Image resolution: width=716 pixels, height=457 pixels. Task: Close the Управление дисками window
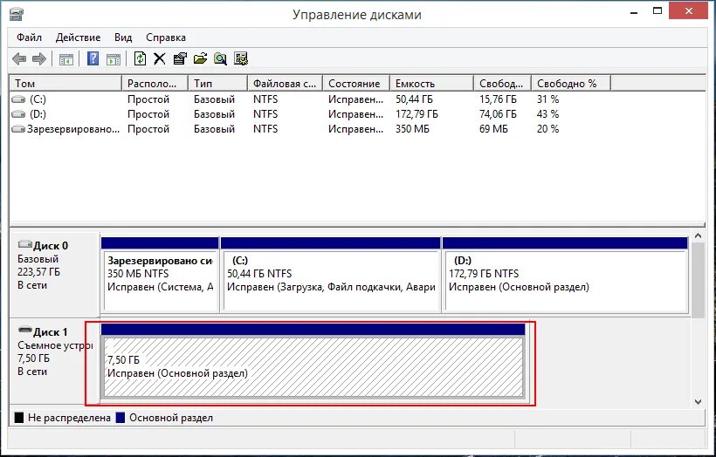(689, 11)
